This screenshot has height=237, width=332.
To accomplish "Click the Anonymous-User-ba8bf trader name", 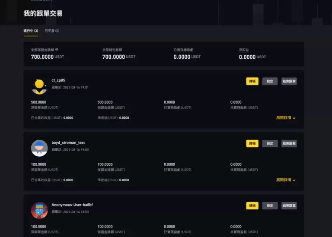I will (x=72, y=205).
